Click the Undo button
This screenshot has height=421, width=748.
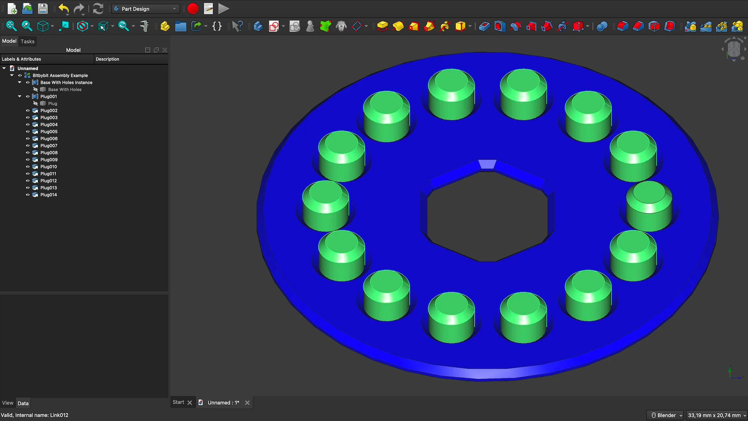pyautogui.click(x=63, y=9)
